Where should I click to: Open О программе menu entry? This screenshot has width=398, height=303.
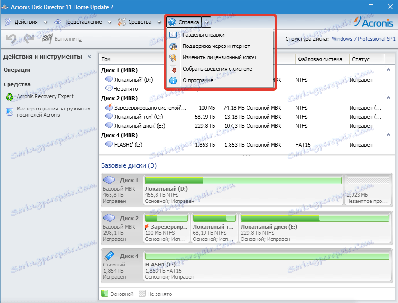pyautogui.click(x=220, y=81)
